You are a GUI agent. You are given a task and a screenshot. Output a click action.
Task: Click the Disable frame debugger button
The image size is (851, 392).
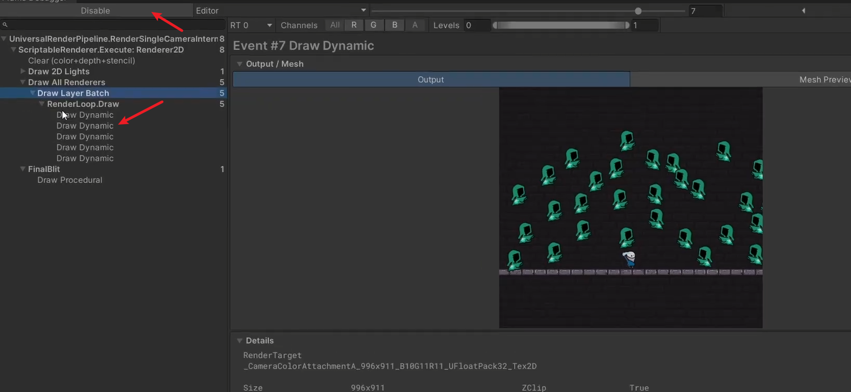(x=95, y=10)
